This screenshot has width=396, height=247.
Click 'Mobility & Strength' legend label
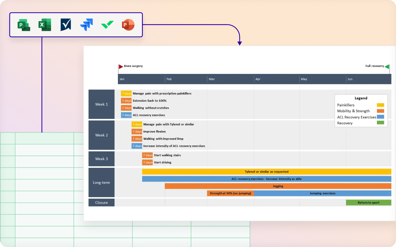click(354, 111)
